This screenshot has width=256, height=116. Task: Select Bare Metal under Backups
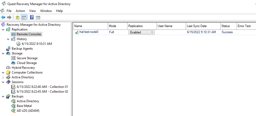(24, 106)
